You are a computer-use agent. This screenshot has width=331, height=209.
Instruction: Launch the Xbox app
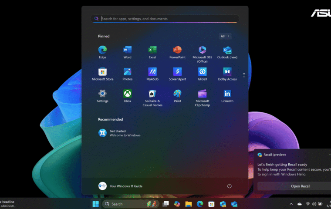pyautogui.click(x=127, y=96)
